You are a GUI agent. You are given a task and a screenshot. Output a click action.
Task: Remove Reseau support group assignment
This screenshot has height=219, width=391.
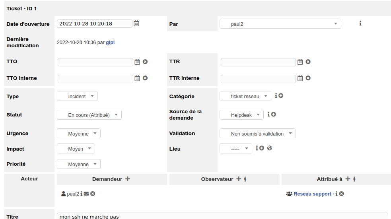[x=342, y=194]
